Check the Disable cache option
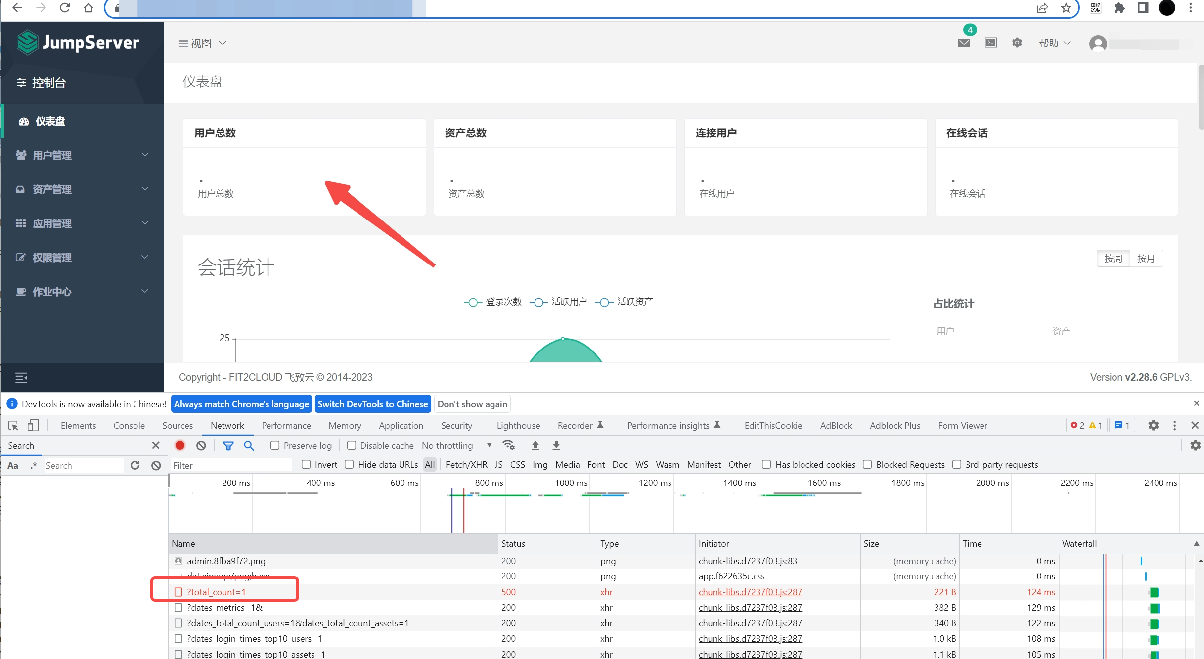The image size is (1204, 659). click(351, 445)
